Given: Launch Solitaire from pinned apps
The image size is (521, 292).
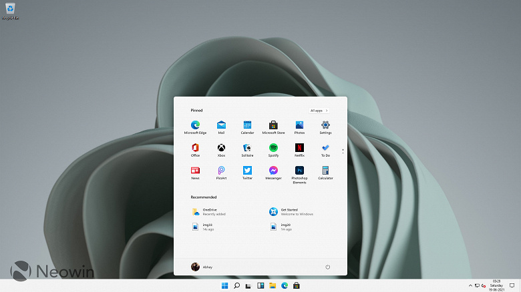Looking at the screenshot, I should pyautogui.click(x=247, y=148).
